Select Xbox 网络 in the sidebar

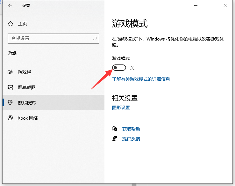(x=28, y=118)
